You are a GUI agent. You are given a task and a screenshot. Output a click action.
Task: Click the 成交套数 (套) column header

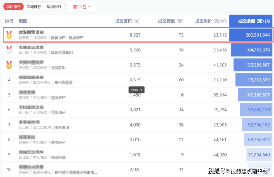click(171, 21)
